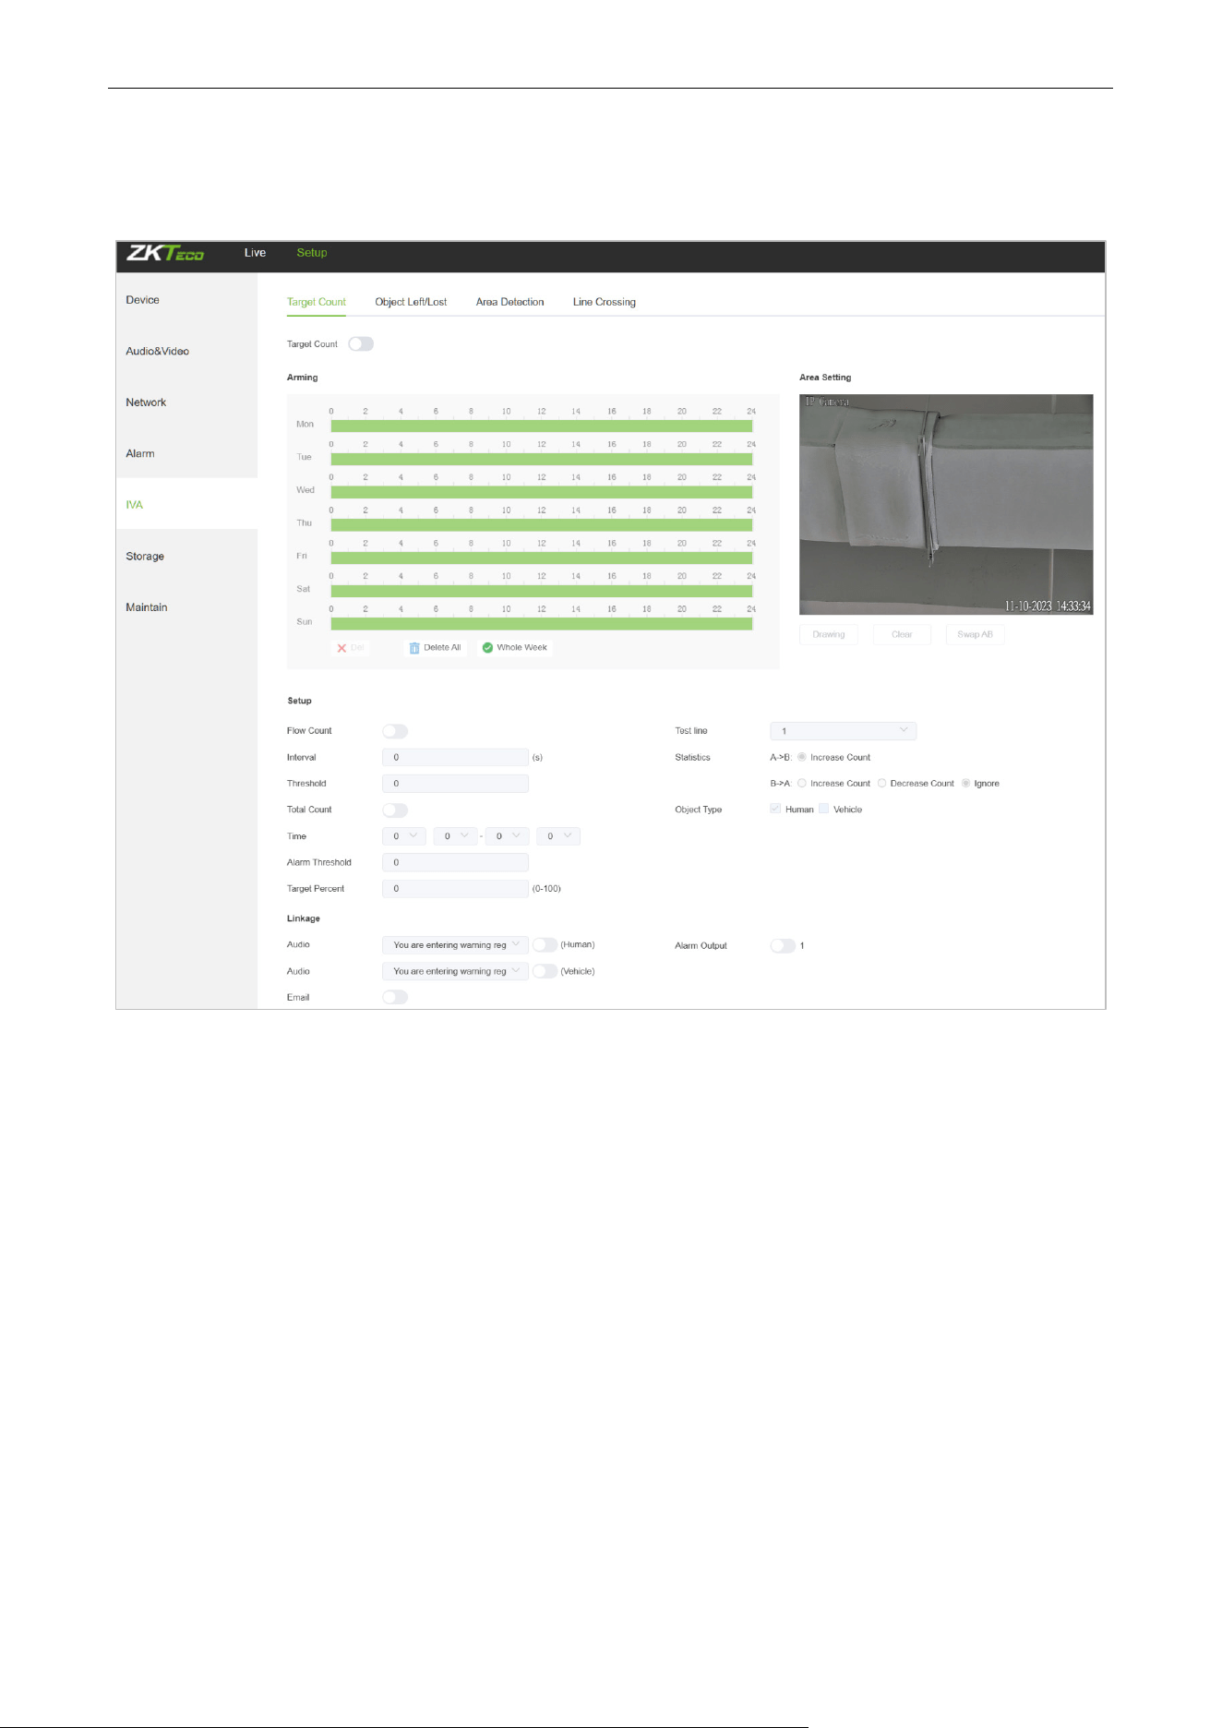This screenshot has width=1222, height=1728.
Task: Open the Human audio message dropdown
Action: coord(455,945)
